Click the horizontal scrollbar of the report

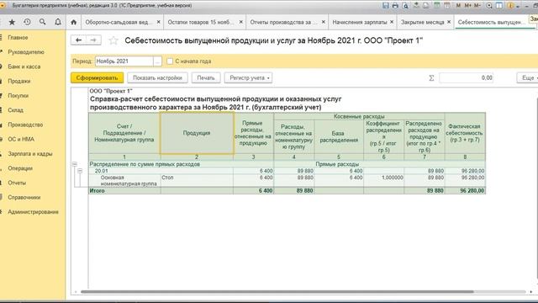click(x=277, y=292)
